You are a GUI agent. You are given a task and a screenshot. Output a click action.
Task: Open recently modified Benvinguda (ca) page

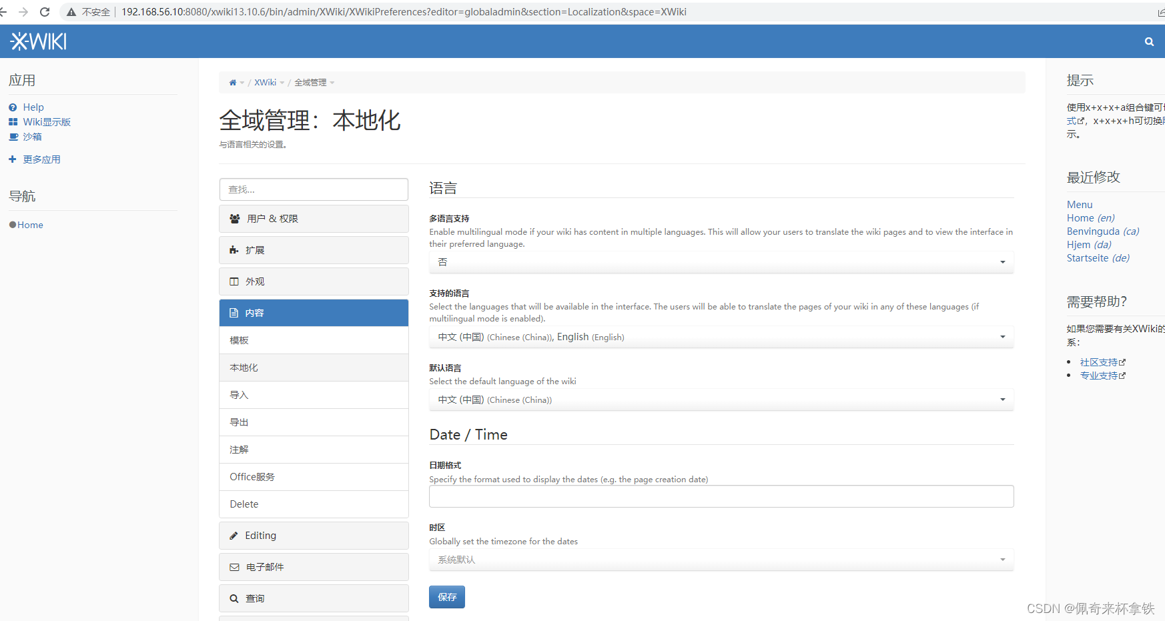pos(1103,231)
